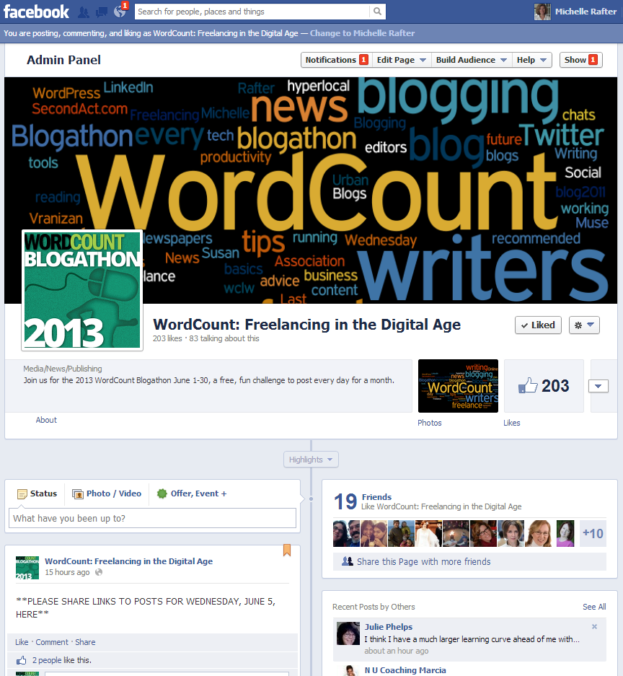Expand the Help dropdown
The image size is (623, 676).
tap(531, 60)
